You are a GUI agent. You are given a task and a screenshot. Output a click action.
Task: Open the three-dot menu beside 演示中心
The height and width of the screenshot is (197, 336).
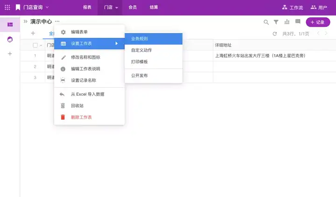click(57, 21)
